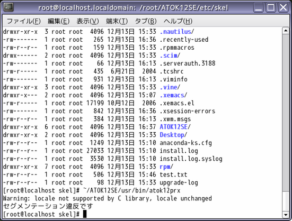Click the install.log.syslog file name

click(x=191, y=159)
